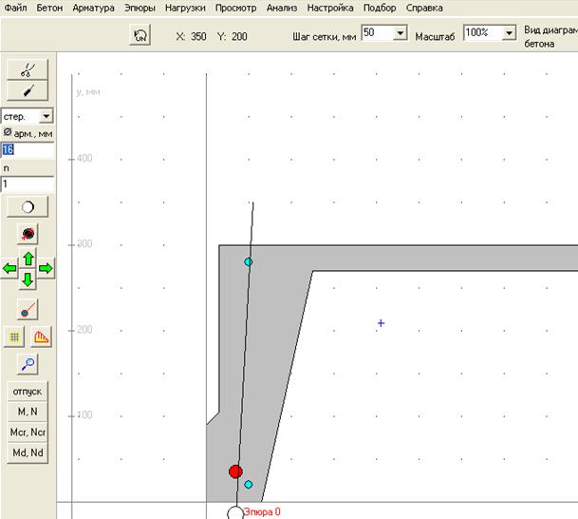Open the grid step dropdown showing 50
The width and height of the screenshot is (578, 519).
(x=400, y=33)
